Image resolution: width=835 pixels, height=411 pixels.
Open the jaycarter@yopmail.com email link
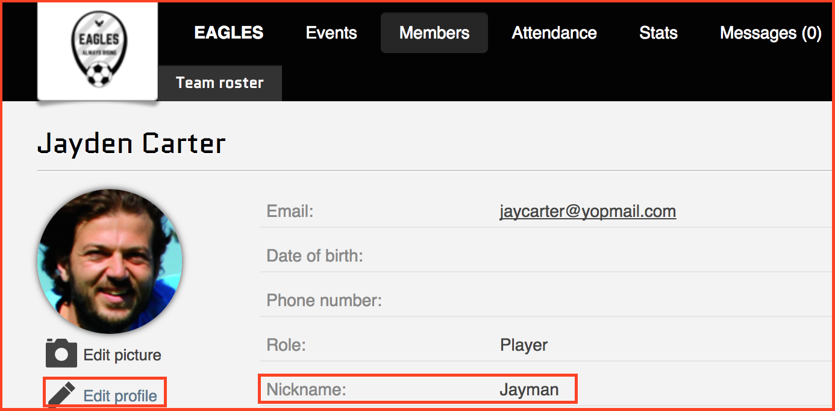point(587,212)
